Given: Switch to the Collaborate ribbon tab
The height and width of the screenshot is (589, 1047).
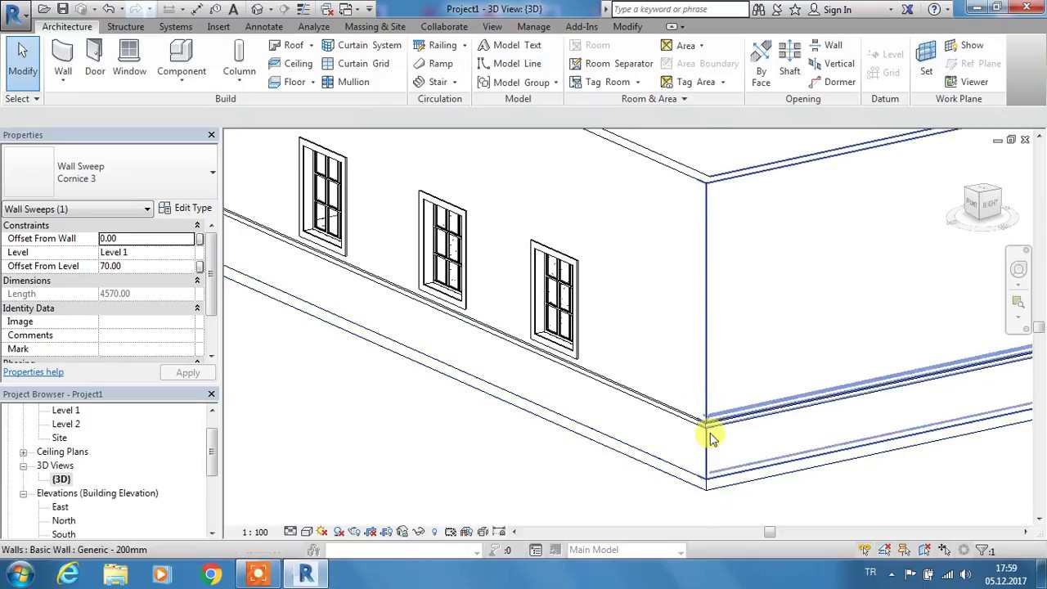Looking at the screenshot, I should (x=444, y=27).
